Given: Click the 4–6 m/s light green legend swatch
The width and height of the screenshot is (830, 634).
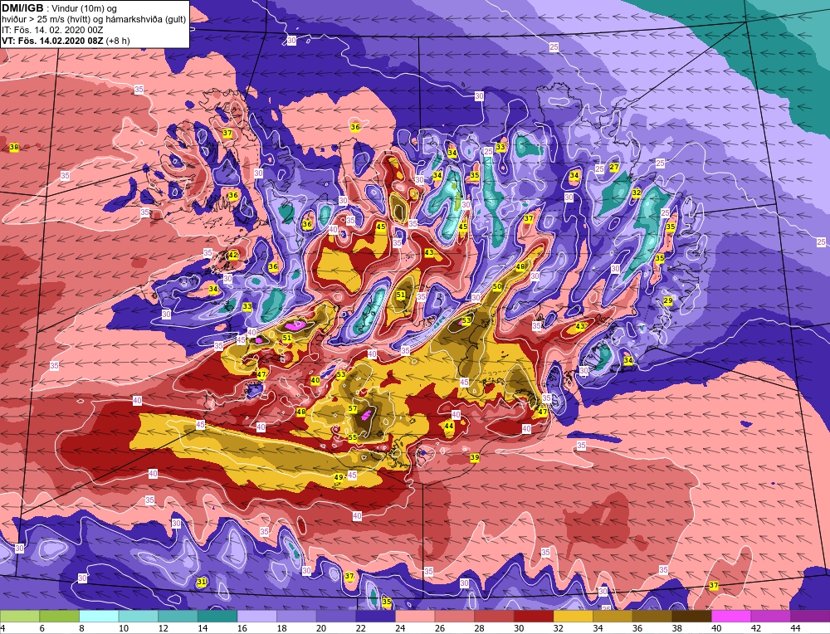Looking at the screenshot, I should coord(20,616).
